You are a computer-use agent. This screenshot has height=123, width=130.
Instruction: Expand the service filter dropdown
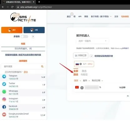pyautogui.click(x=86, y=81)
